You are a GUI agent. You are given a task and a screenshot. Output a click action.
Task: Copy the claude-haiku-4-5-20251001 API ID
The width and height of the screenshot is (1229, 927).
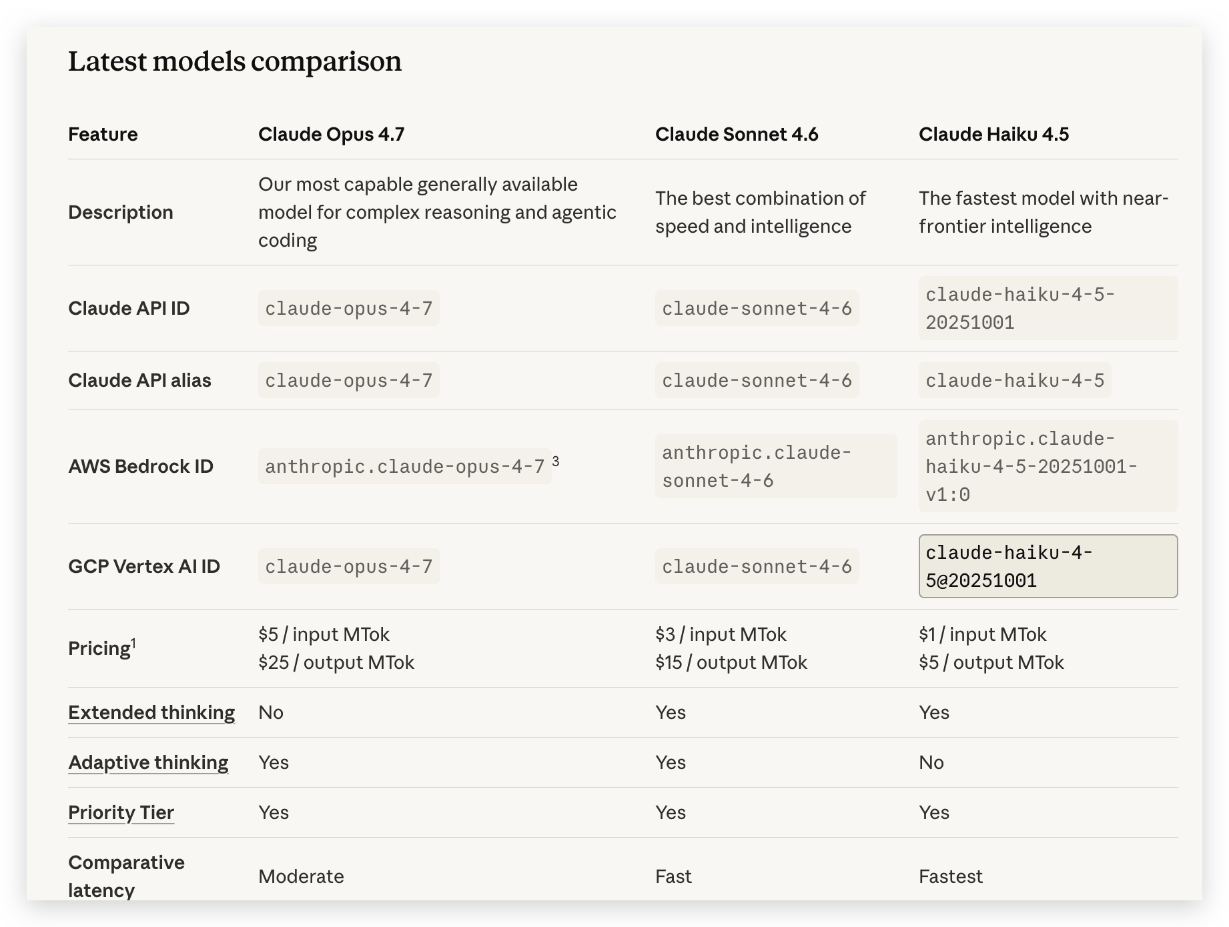click(1048, 308)
